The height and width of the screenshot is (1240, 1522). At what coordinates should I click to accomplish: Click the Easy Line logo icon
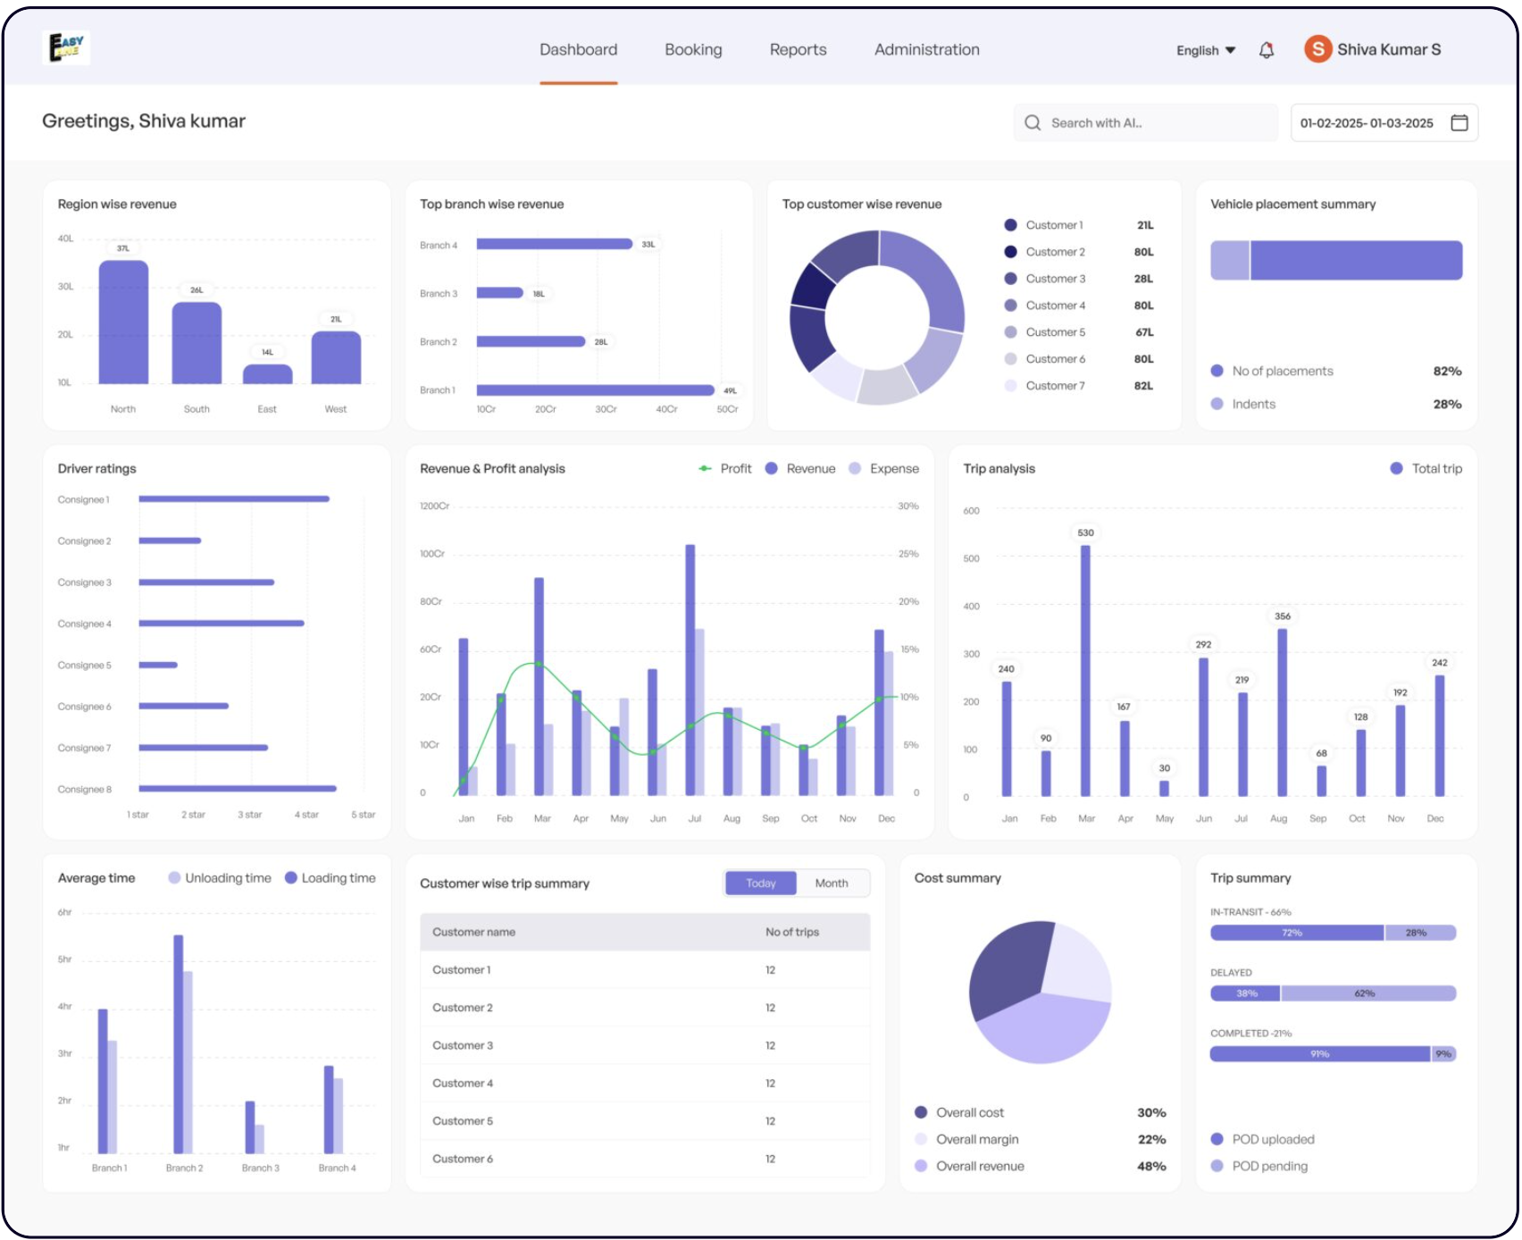[66, 47]
